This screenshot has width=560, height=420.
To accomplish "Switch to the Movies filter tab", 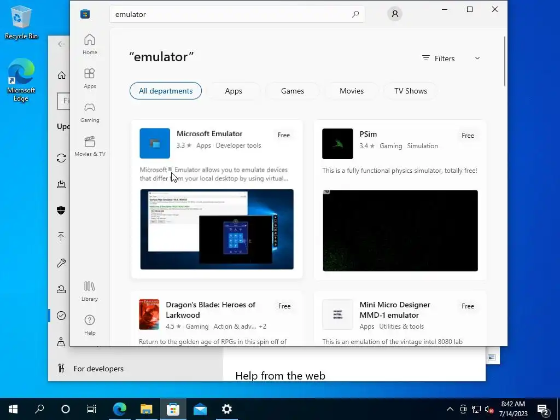I will (352, 91).
